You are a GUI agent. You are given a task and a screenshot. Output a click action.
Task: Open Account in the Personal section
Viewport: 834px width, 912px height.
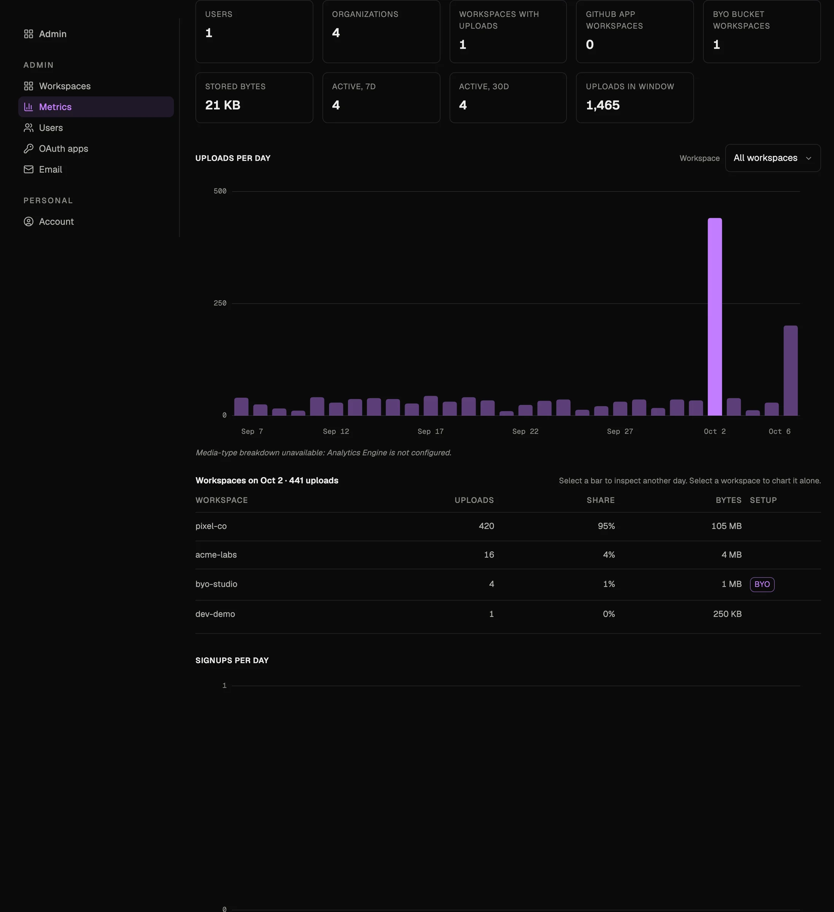coord(96,221)
